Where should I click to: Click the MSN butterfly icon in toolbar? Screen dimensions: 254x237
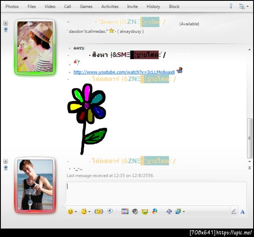(x=155, y=212)
